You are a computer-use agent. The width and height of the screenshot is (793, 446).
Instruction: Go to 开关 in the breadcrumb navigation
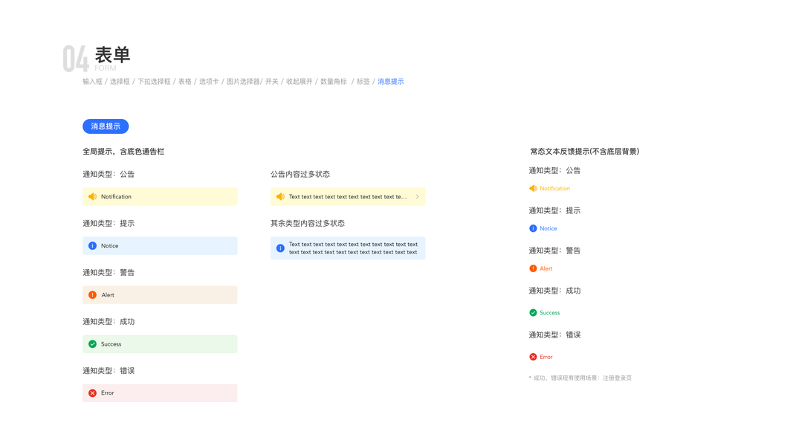point(272,82)
